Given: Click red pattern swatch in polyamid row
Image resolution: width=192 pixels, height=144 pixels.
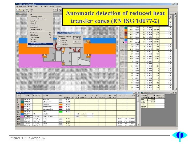Looking at the screenshot, I should (x=61, y=107).
